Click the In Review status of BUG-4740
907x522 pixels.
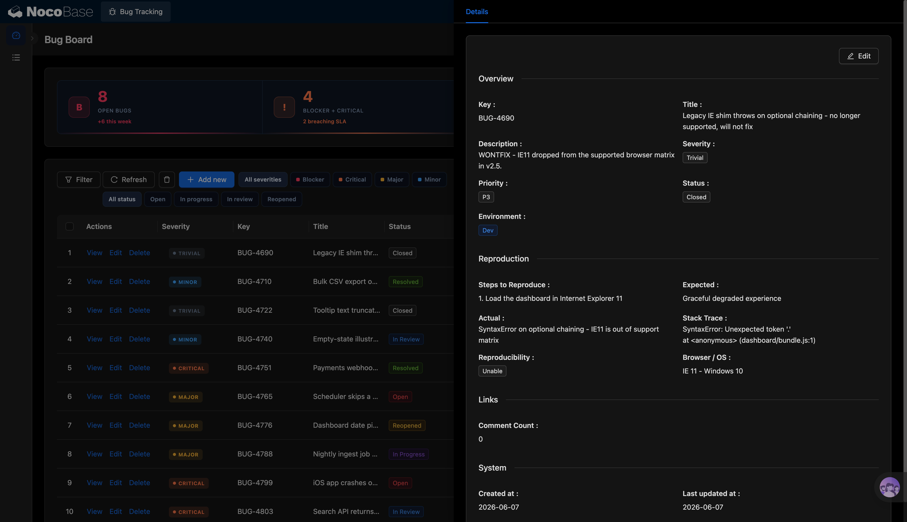point(406,339)
